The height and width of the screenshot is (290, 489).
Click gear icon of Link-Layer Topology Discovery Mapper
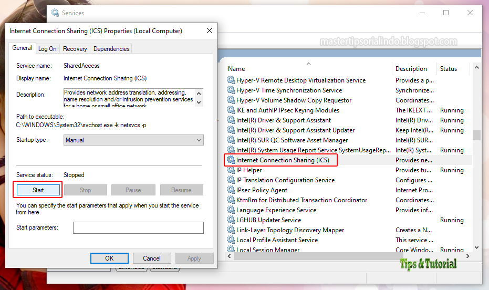(231, 230)
